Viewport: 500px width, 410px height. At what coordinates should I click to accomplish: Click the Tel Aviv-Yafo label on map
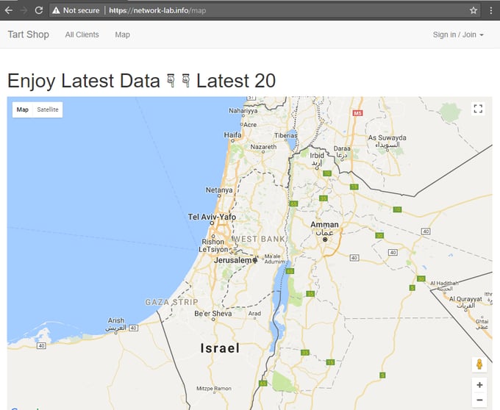212,217
